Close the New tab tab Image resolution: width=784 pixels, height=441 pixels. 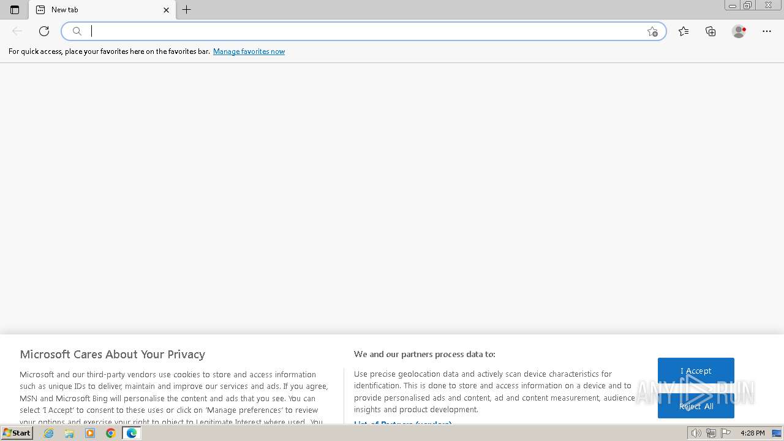166,10
